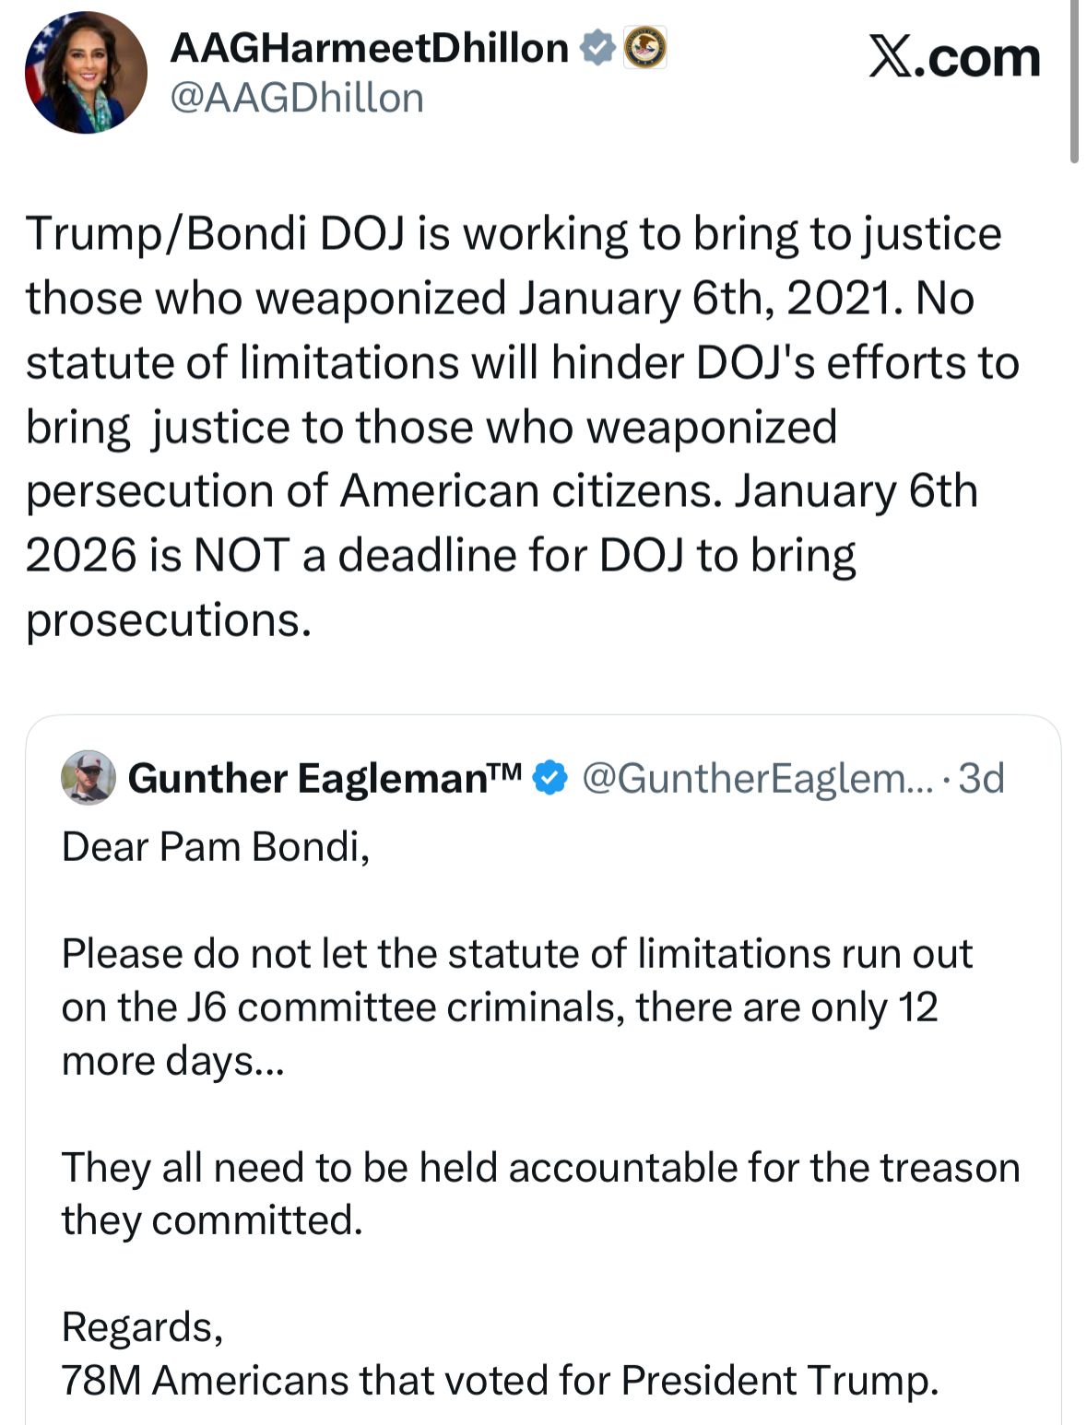Open the AAGHarmeetDhillon display name
Image resolution: width=1087 pixels, height=1425 pixels.
coord(369,48)
